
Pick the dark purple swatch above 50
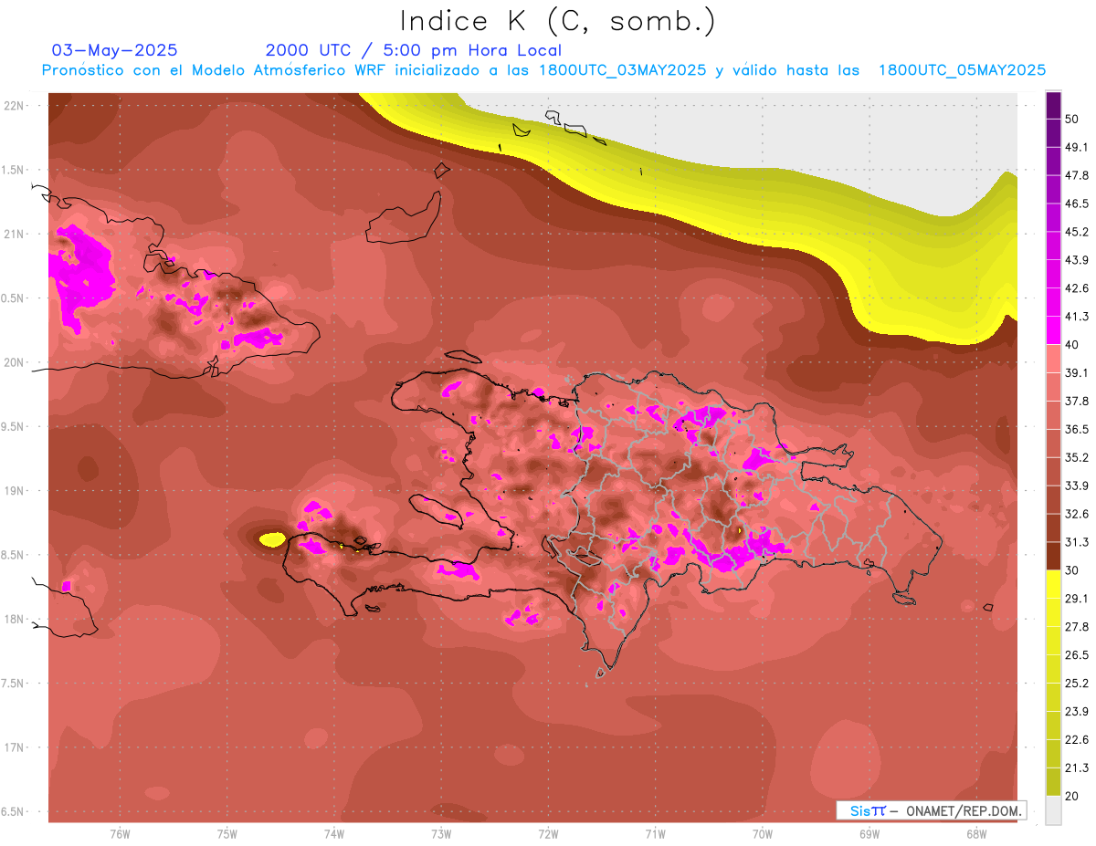point(1053,105)
